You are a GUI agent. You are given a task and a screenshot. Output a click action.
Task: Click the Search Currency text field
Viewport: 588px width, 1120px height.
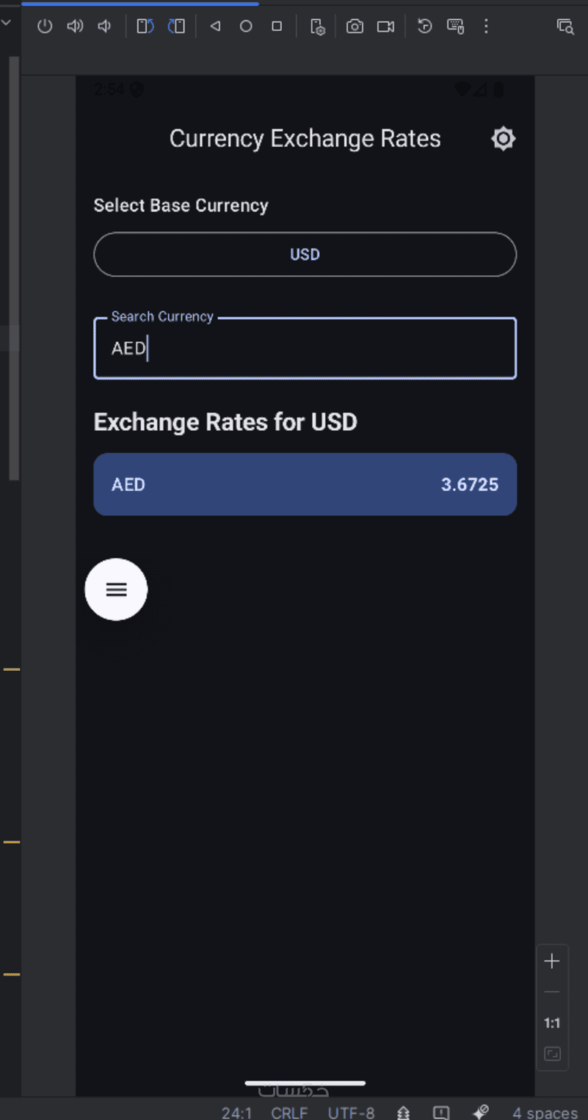305,349
